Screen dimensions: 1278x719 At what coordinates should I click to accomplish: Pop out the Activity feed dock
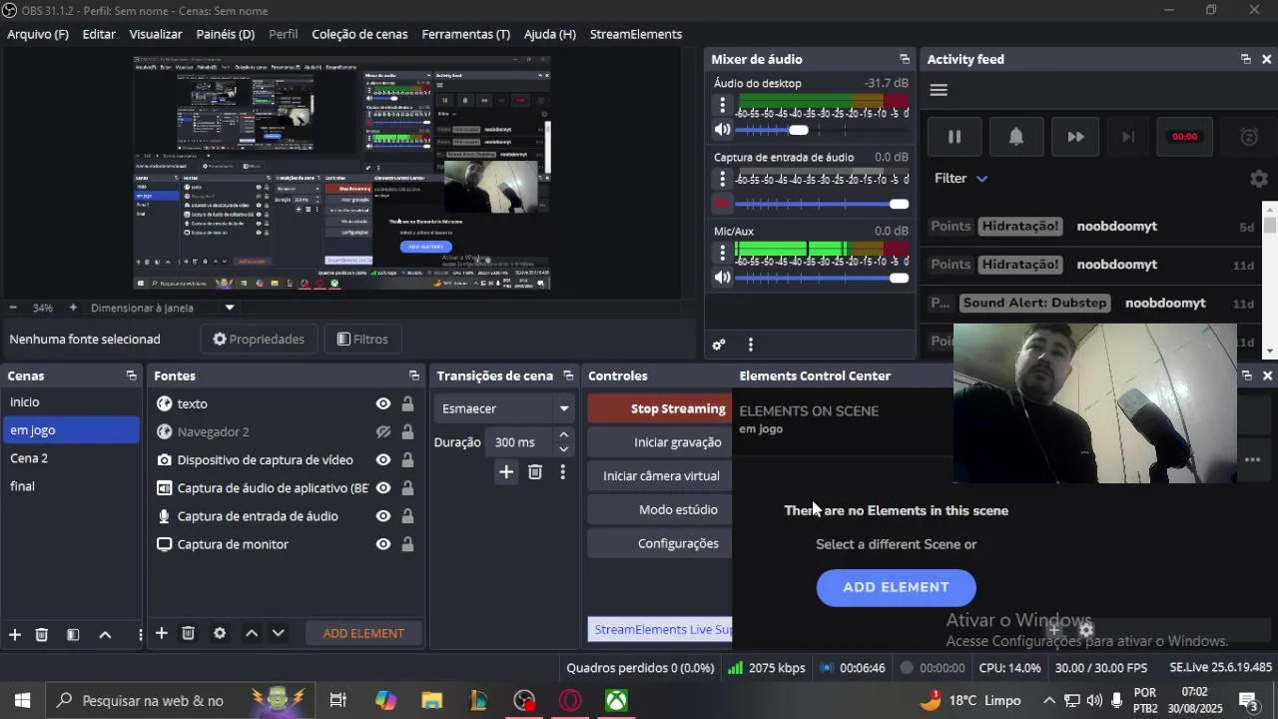tap(1246, 60)
